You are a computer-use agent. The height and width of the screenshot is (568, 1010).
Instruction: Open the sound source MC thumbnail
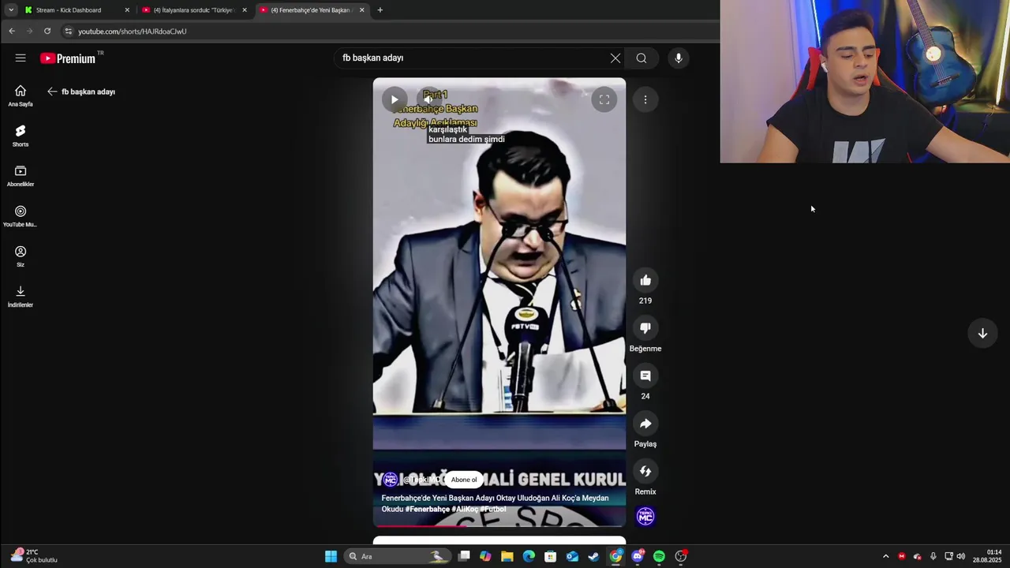click(645, 516)
